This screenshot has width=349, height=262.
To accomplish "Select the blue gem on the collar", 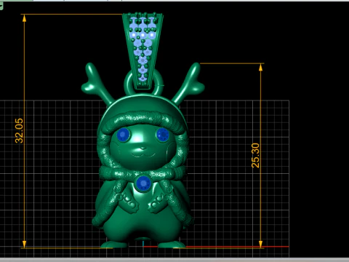I will 143,183.
